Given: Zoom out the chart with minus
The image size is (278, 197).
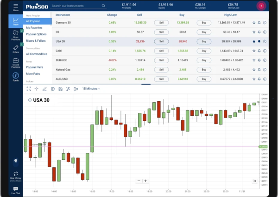Looking at the screenshot, I should pos(139,181).
